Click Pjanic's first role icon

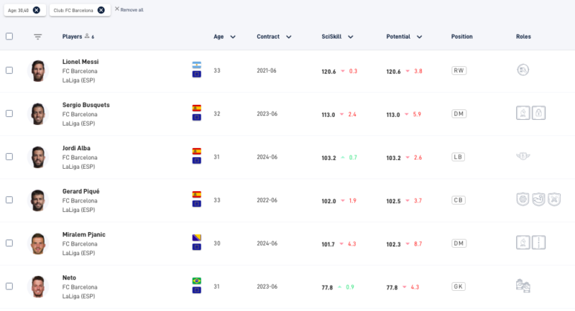click(523, 243)
